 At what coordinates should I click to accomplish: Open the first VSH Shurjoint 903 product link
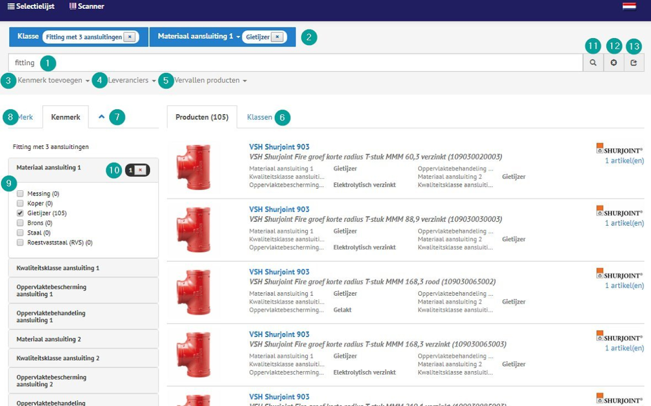(x=279, y=147)
